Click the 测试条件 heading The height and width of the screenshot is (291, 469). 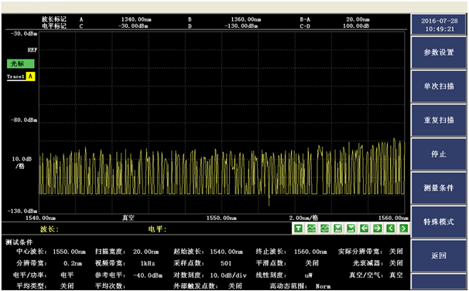[19, 242]
